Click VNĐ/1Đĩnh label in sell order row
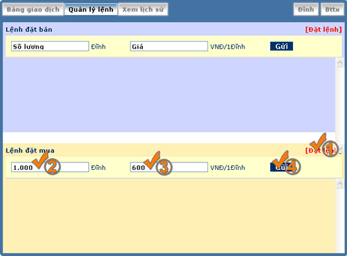347x256 pixels. [x=228, y=46]
